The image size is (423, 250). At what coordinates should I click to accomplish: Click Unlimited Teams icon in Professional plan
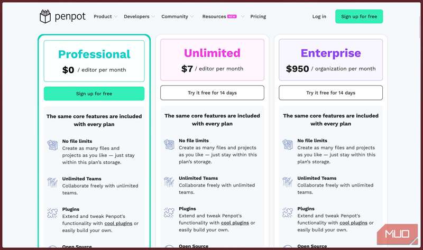(52, 182)
